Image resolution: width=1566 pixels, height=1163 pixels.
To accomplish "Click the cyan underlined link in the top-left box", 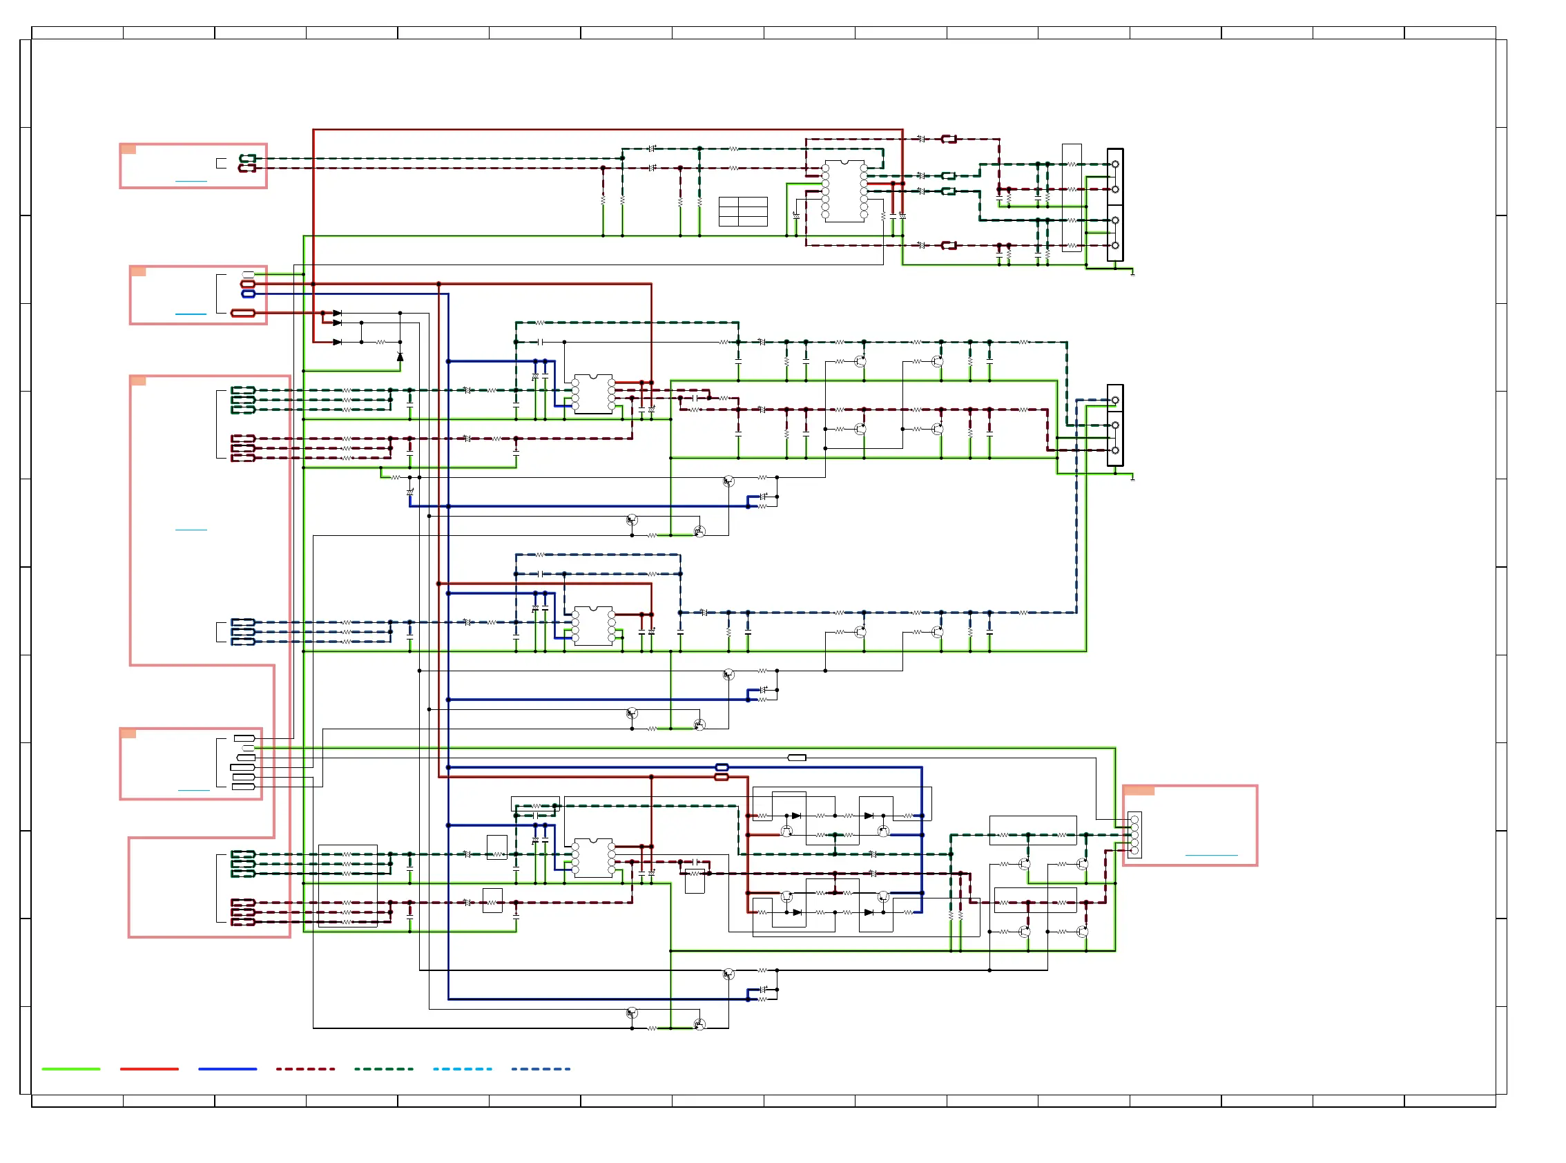I will click(191, 182).
